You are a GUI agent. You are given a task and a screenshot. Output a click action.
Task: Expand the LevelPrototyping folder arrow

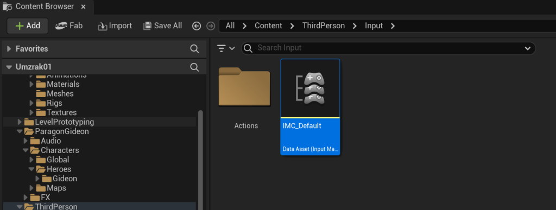(x=20, y=122)
